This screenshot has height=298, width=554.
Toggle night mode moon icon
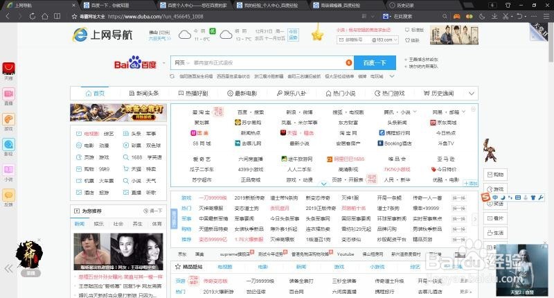click(x=482, y=16)
